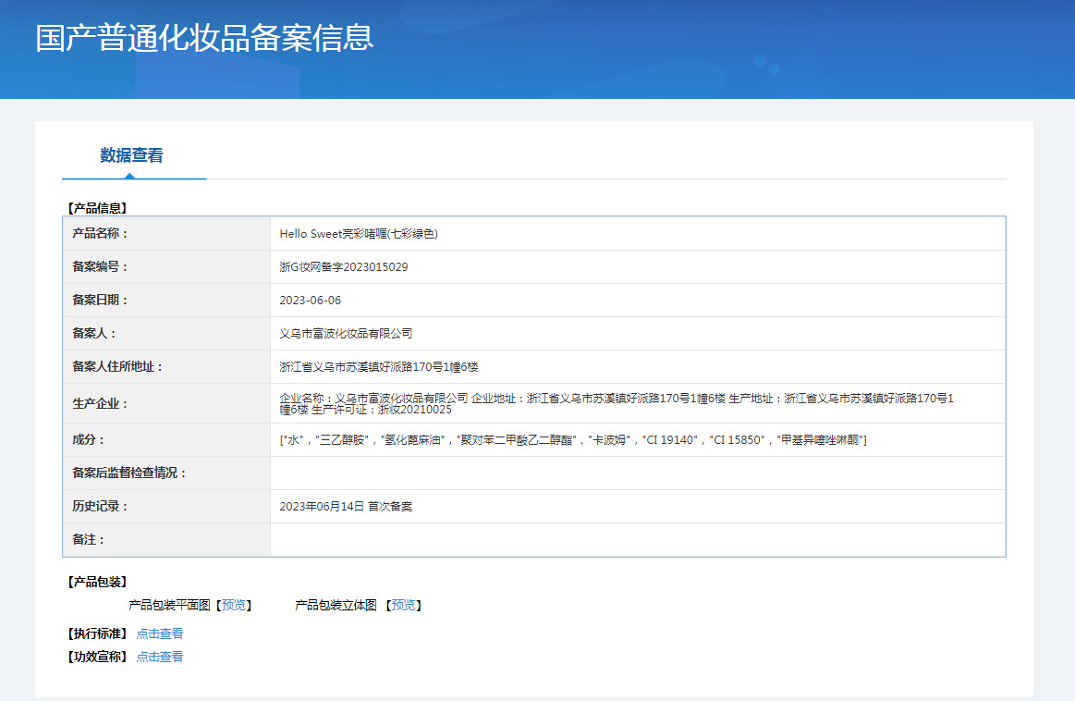
Task: Click the 执行标准 label
Action: pos(97,633)
